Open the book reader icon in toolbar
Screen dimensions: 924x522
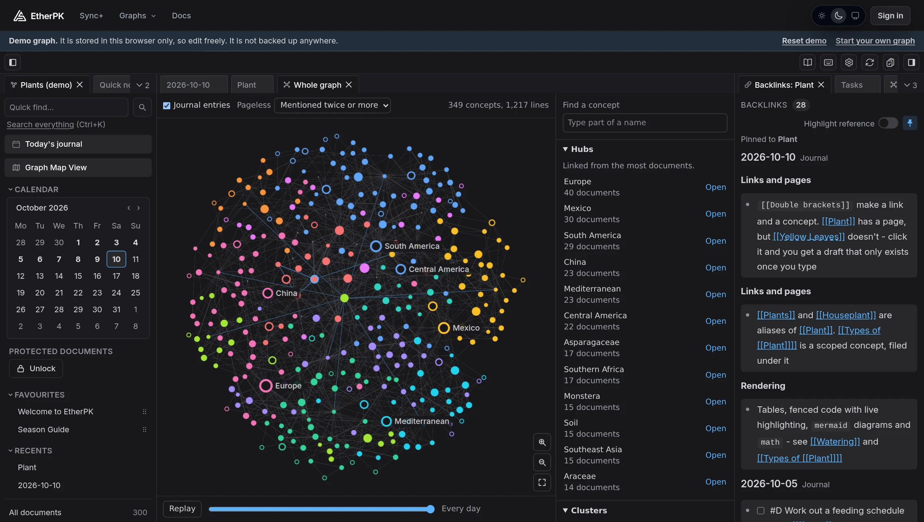tap(808, 62)
